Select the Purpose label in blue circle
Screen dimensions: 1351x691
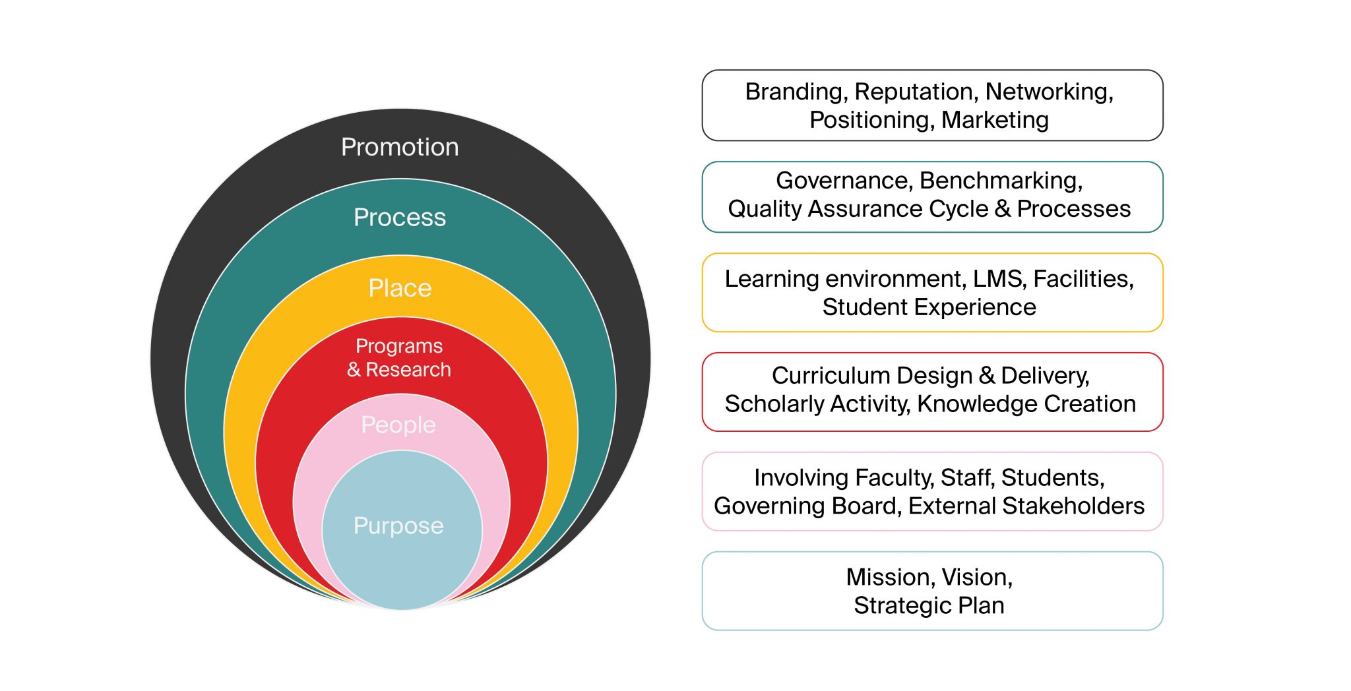[398, 526]
